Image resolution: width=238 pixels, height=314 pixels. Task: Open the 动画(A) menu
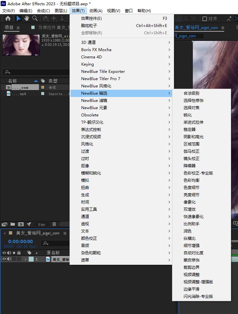96,11
